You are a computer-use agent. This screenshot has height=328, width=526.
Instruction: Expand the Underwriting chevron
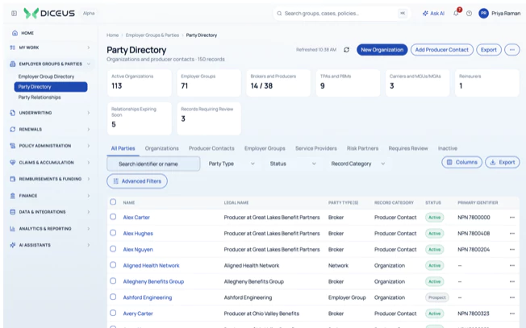pyautogui.click(x=89, y=113)
